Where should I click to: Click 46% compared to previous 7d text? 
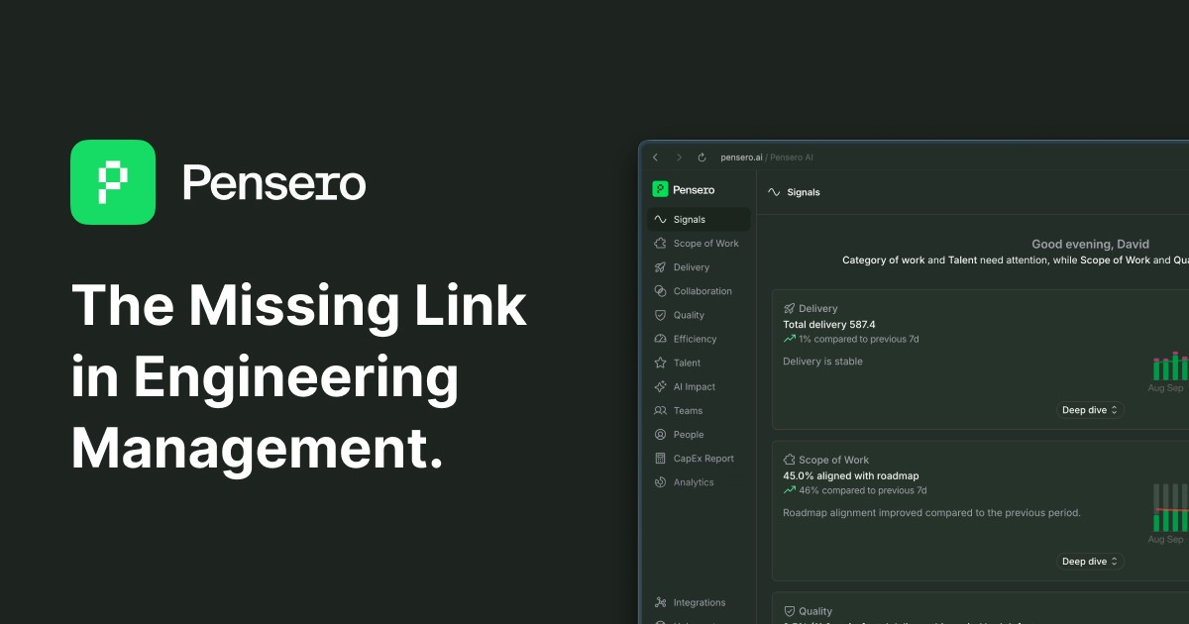click(x=863, y=490)
